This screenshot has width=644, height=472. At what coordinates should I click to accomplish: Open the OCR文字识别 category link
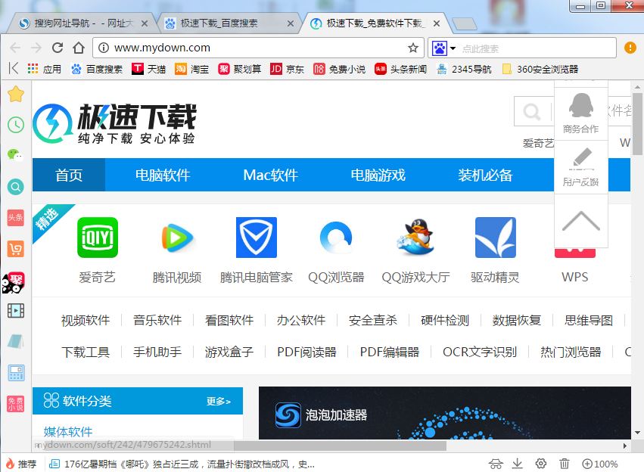click(479, 352)
